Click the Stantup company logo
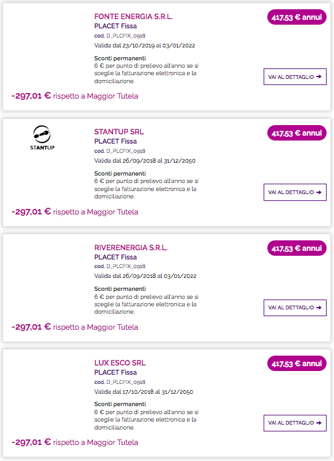This screenshot has height=461, width=334. (42, 138)
